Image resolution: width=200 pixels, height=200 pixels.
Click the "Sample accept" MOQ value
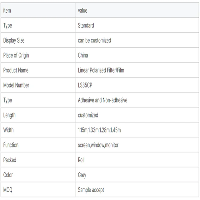tap(91, 190)
